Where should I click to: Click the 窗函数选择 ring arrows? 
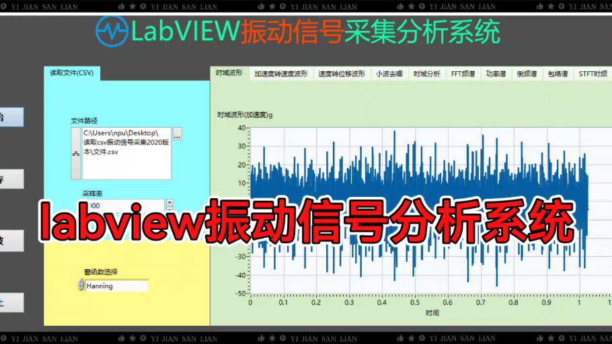coord(81,285)
